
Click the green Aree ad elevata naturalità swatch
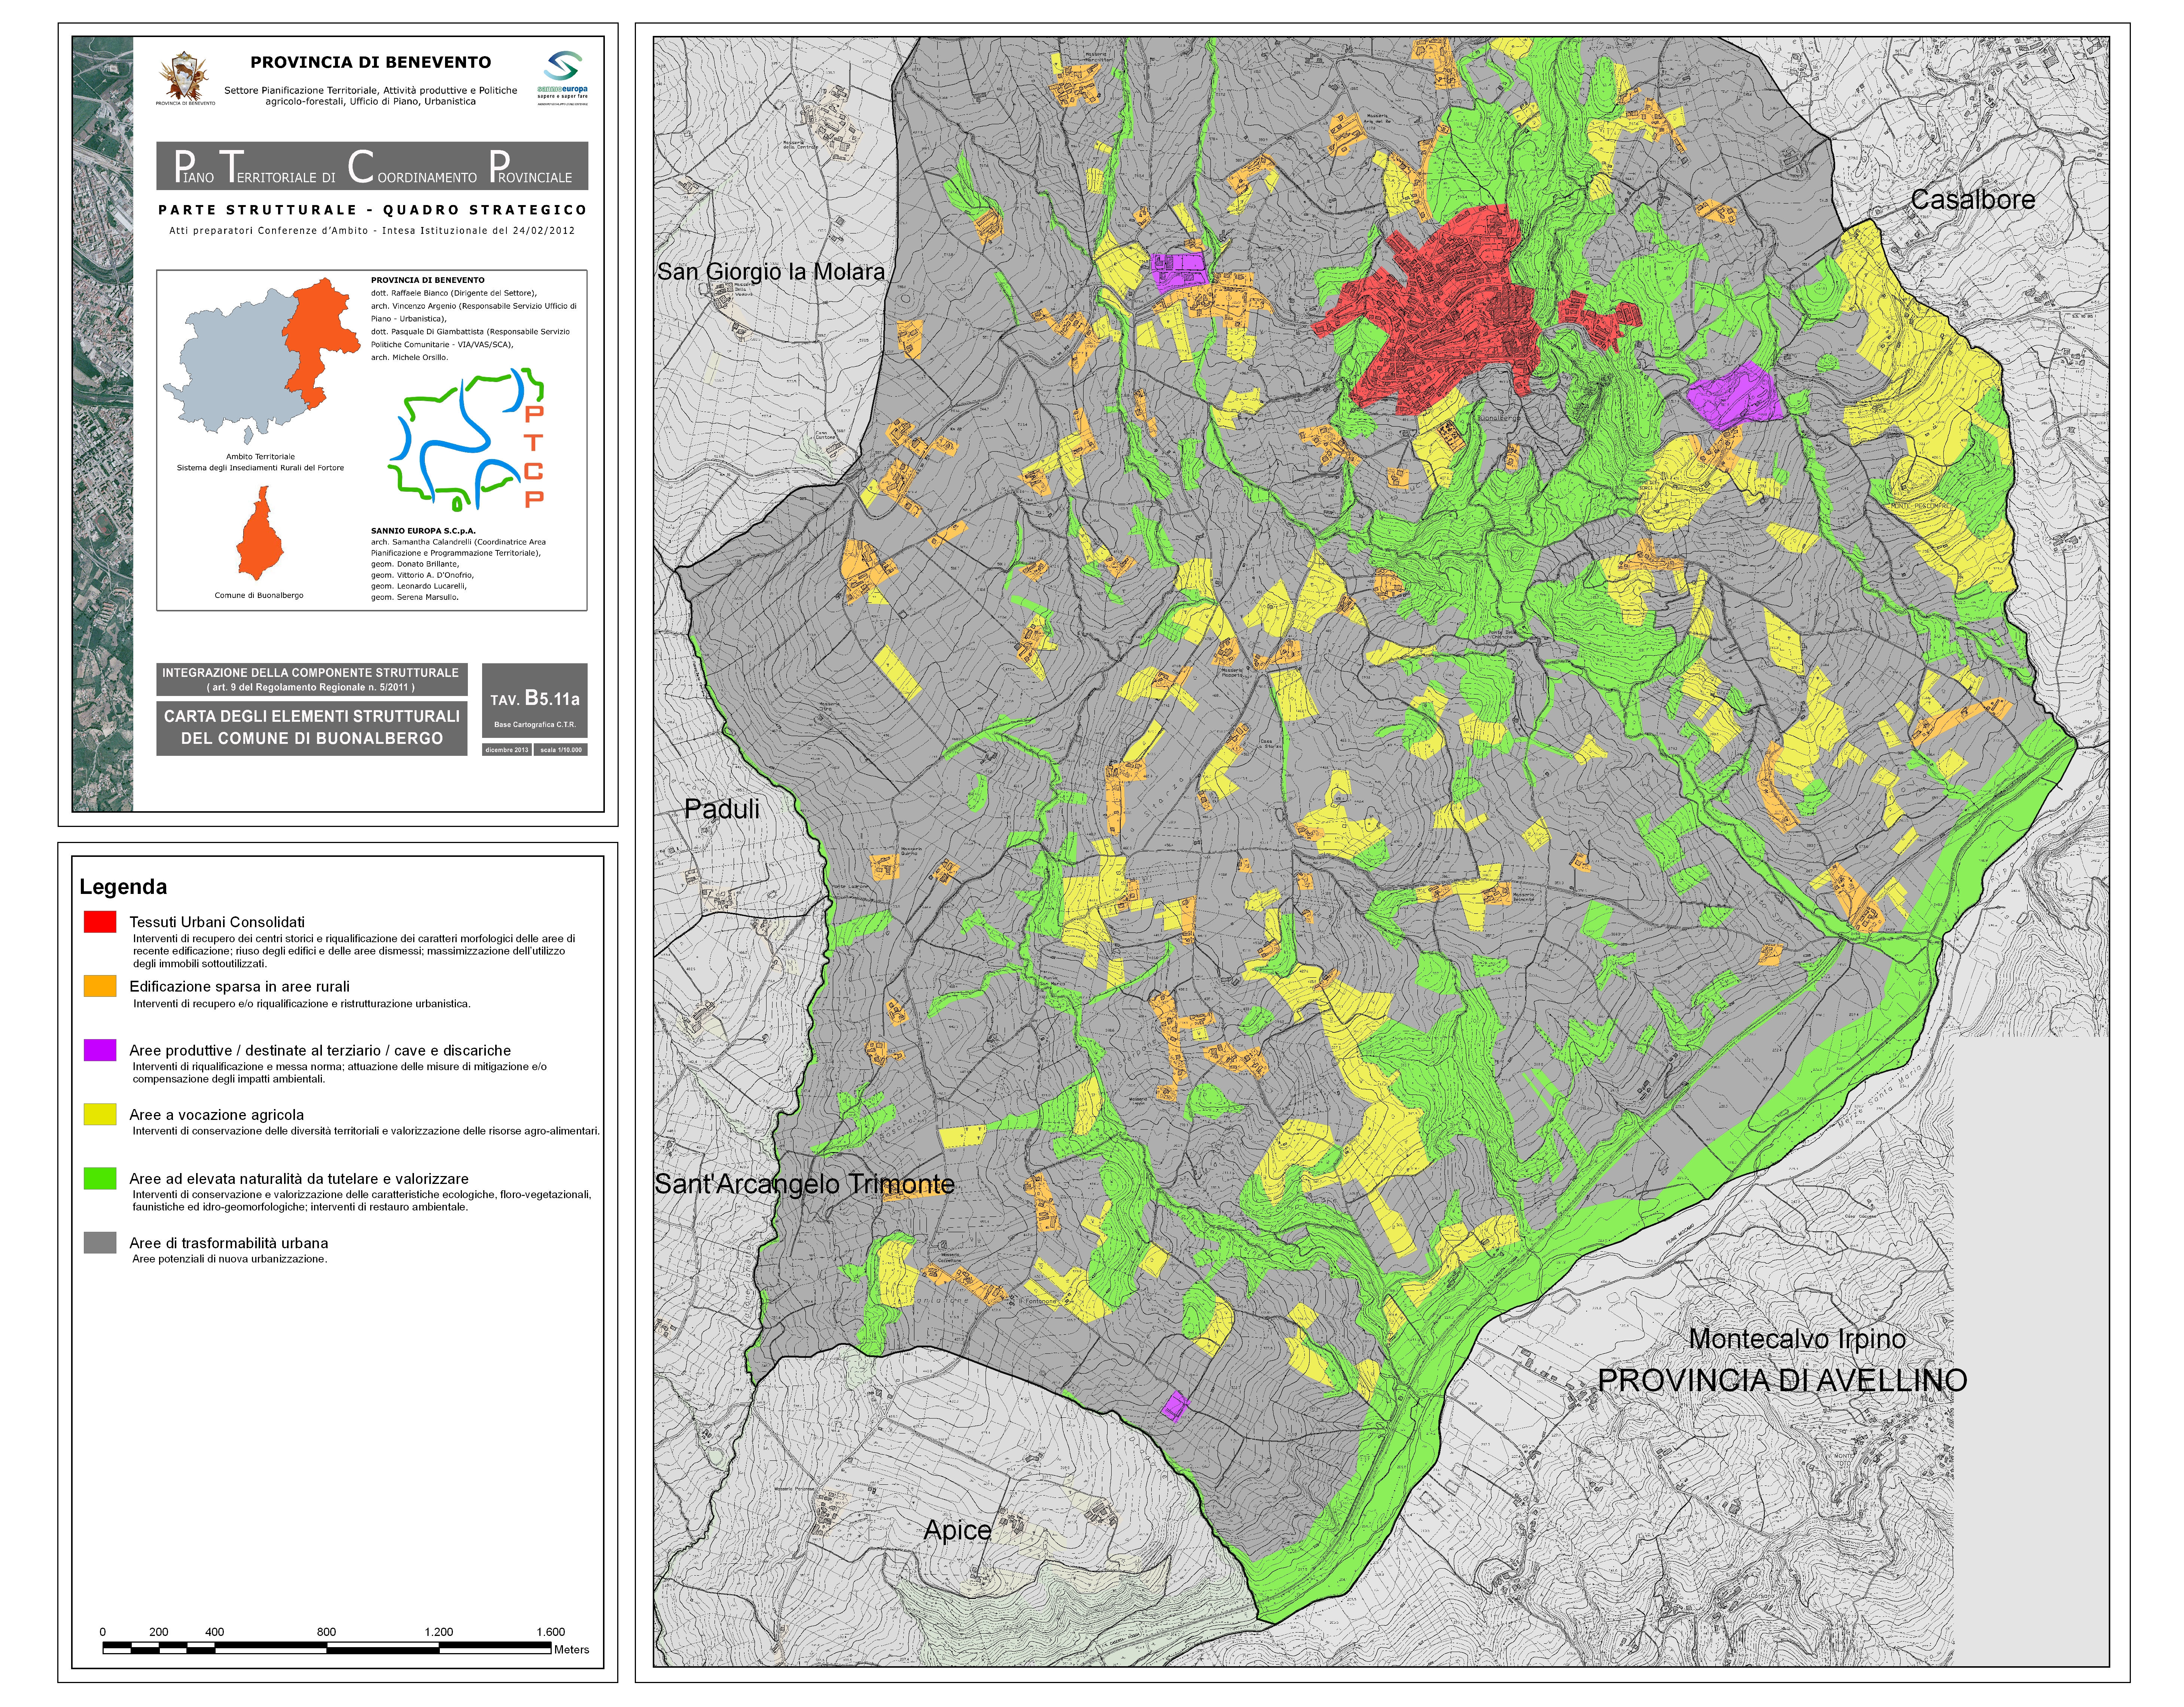coord(100,1178)
